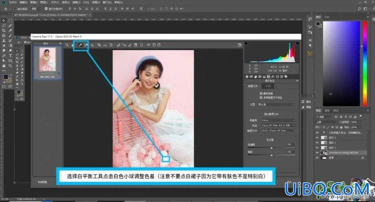Click the 晕影 vignetting slider handle
Viewport: 375px width, 202px height.
[x=271, y=155]
